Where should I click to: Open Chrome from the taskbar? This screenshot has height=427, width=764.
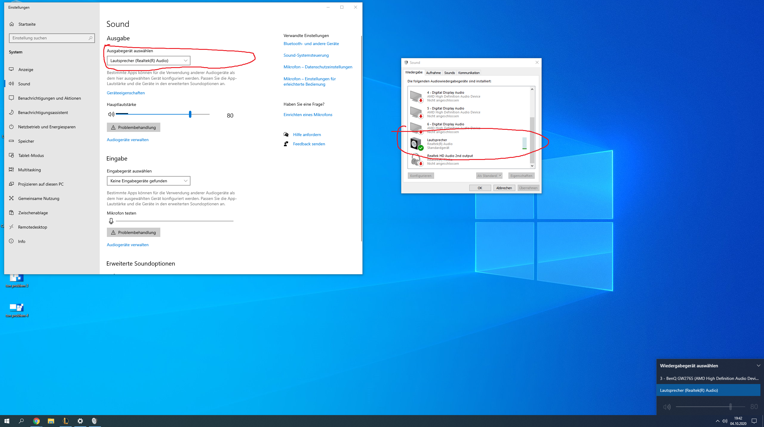(36, 421)
